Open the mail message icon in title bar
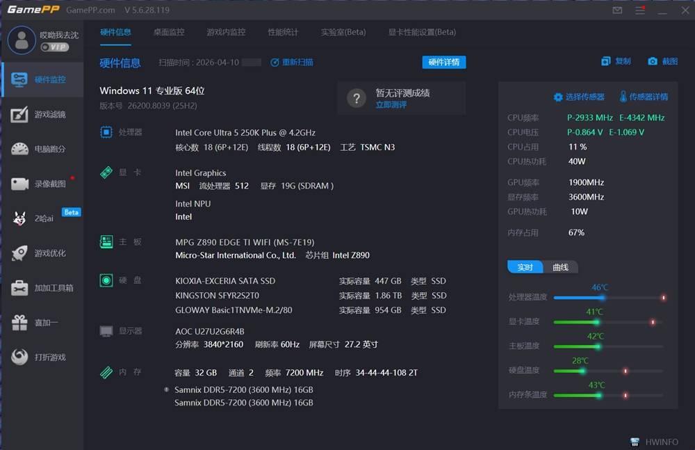Image resolution: width=695 pixels, height=450 pixels. [617, 10]
